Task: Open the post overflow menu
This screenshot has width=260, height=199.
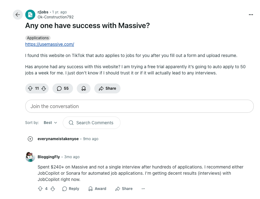Action: pyautogui.click(x=251, y=14)
